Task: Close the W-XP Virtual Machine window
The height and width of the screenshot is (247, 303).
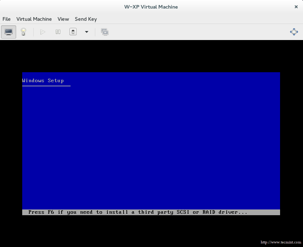Action: tap(296, 7)
